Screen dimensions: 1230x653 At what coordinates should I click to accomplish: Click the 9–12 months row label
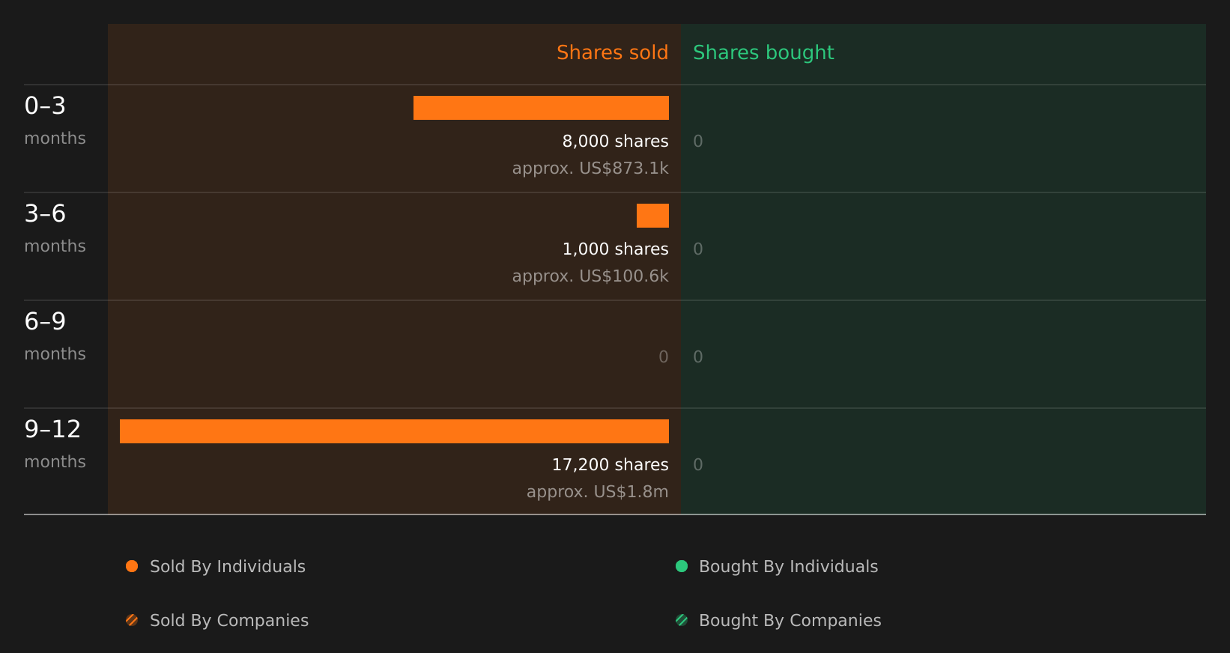point(55,444)
